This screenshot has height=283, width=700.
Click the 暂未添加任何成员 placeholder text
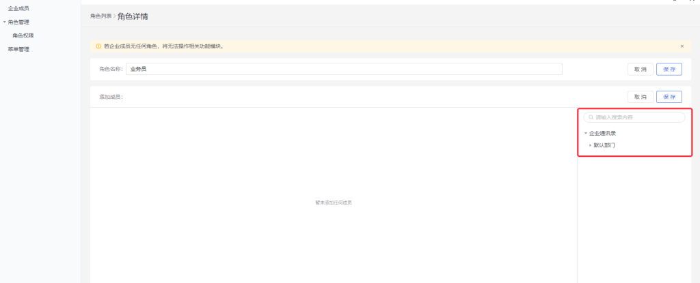[x=334, y=203]
